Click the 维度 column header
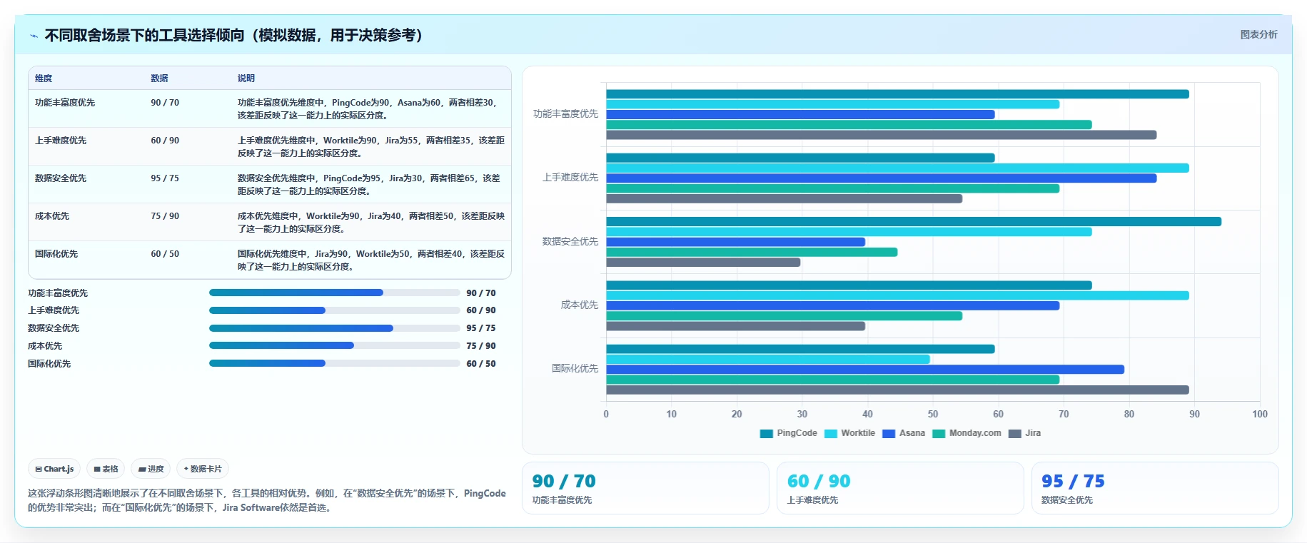 point(44,78)
